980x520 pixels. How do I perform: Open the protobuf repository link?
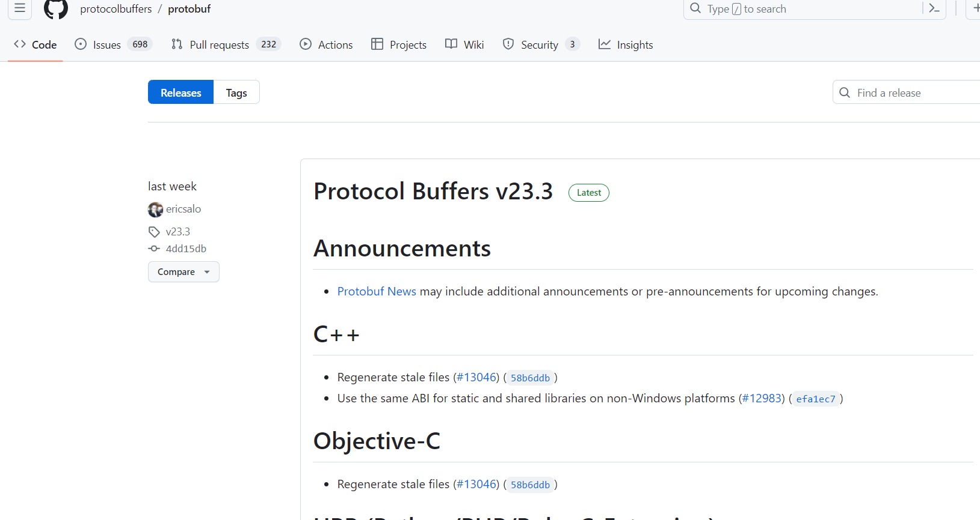(x=190, y=9)
